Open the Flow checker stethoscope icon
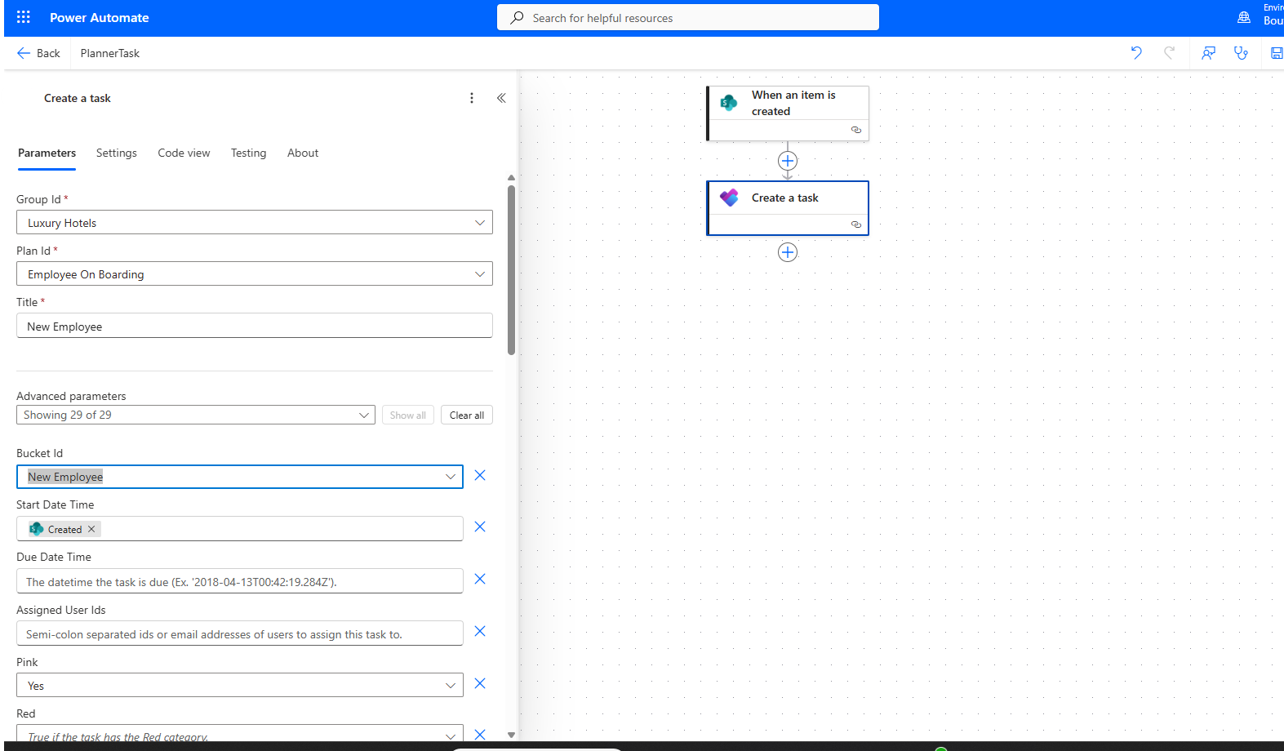 (x=1241, y=53)
